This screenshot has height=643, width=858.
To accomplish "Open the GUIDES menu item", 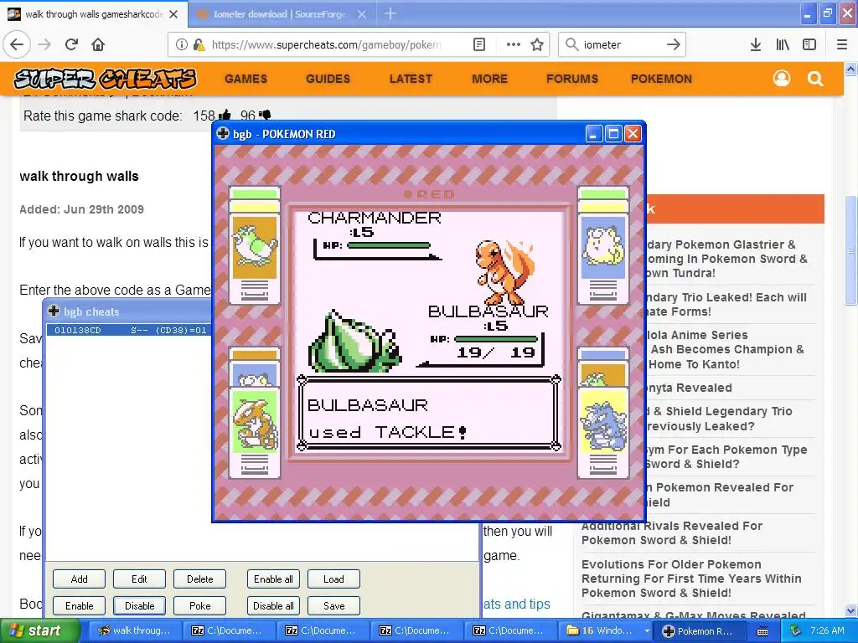I will (328, 79).
